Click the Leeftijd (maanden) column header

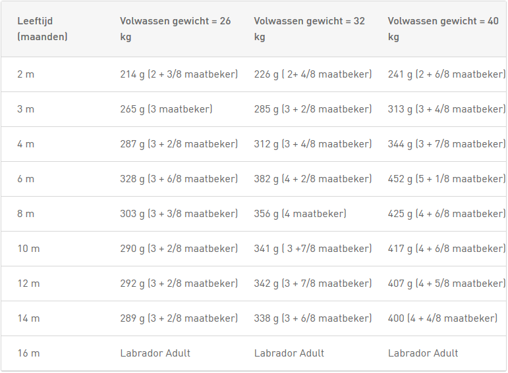tap(42, 29)
